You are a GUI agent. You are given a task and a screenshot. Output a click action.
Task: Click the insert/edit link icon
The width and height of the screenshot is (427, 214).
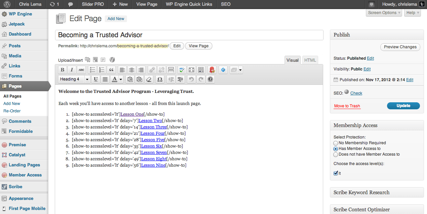click(x=152, y=70)
